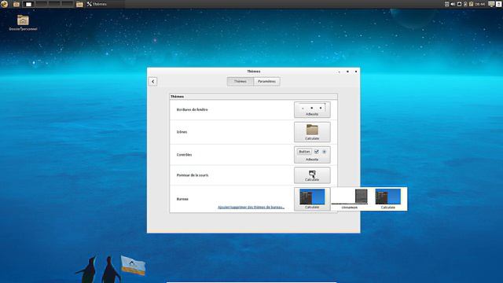Pick the Cinnamon desktop theme thumbnail
The height and width of the screenshot is (283, 503).
(350, 199)
